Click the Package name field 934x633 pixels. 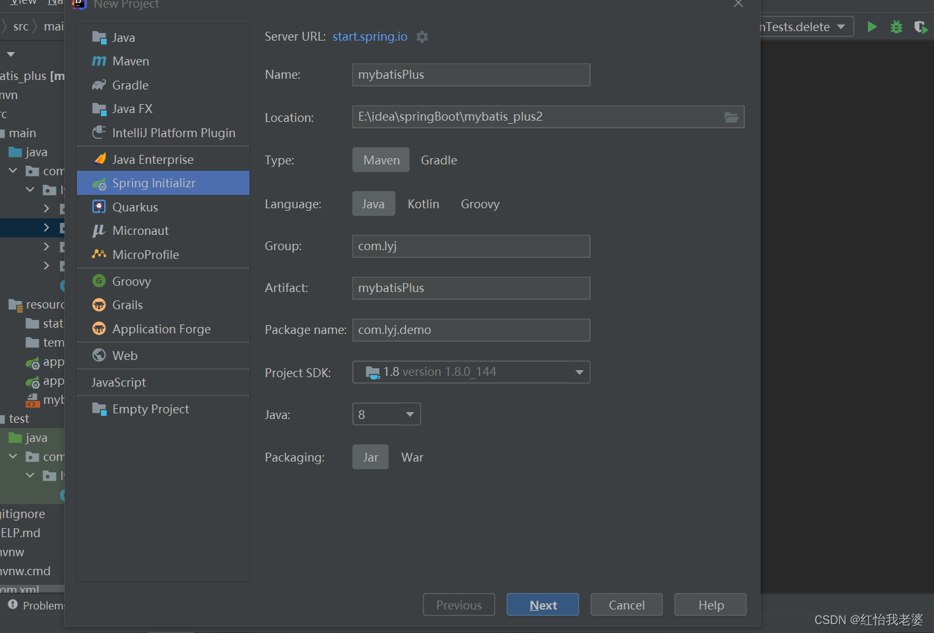[471, 330]
